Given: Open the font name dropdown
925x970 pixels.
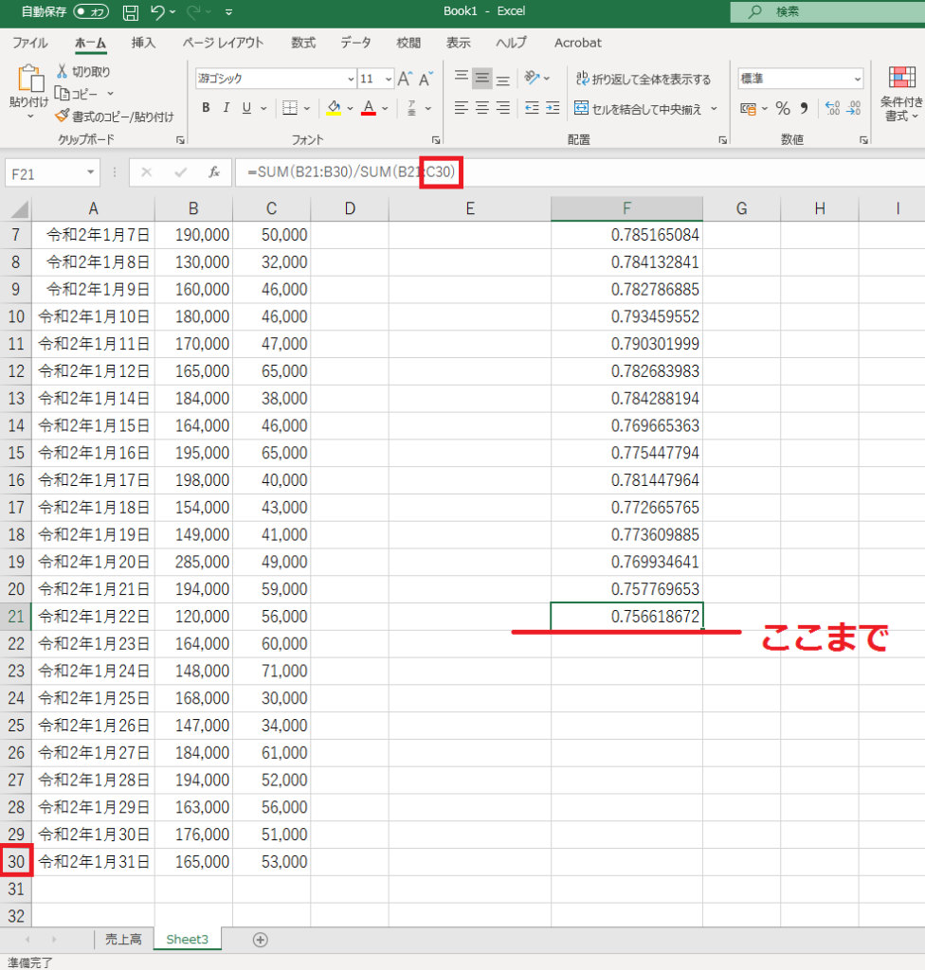Looking at the screenshot, I should pyautogui.click(x=351, y=80).
